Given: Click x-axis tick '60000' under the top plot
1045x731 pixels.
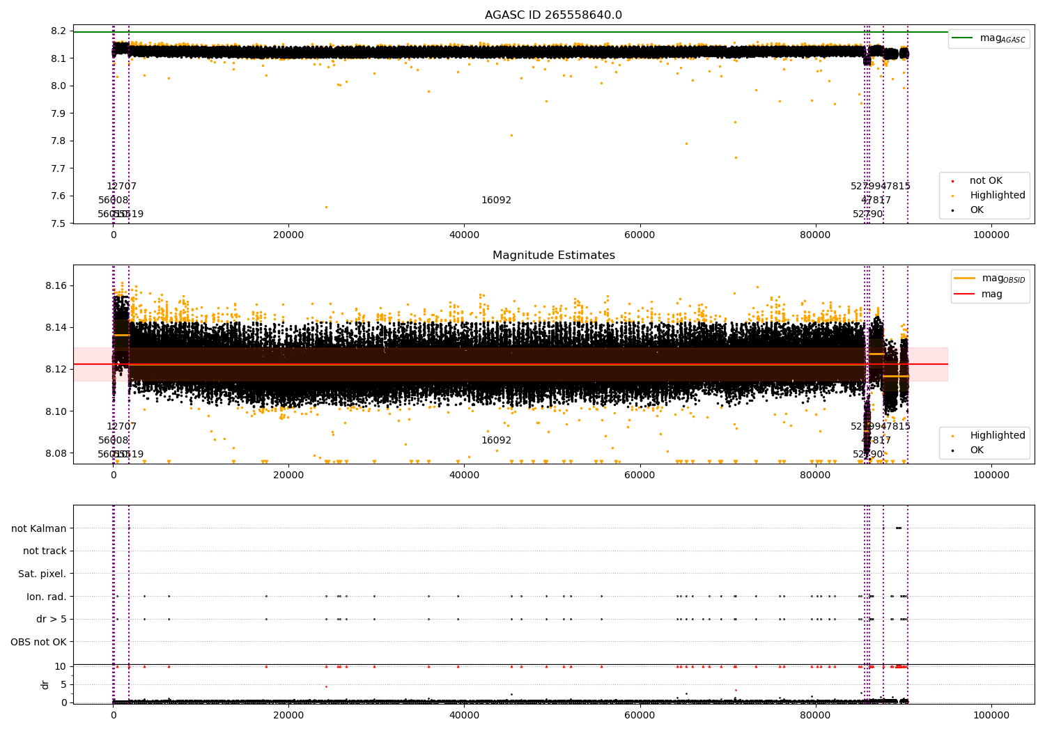Looking at the screenshot, I should (x=640, y=235).
